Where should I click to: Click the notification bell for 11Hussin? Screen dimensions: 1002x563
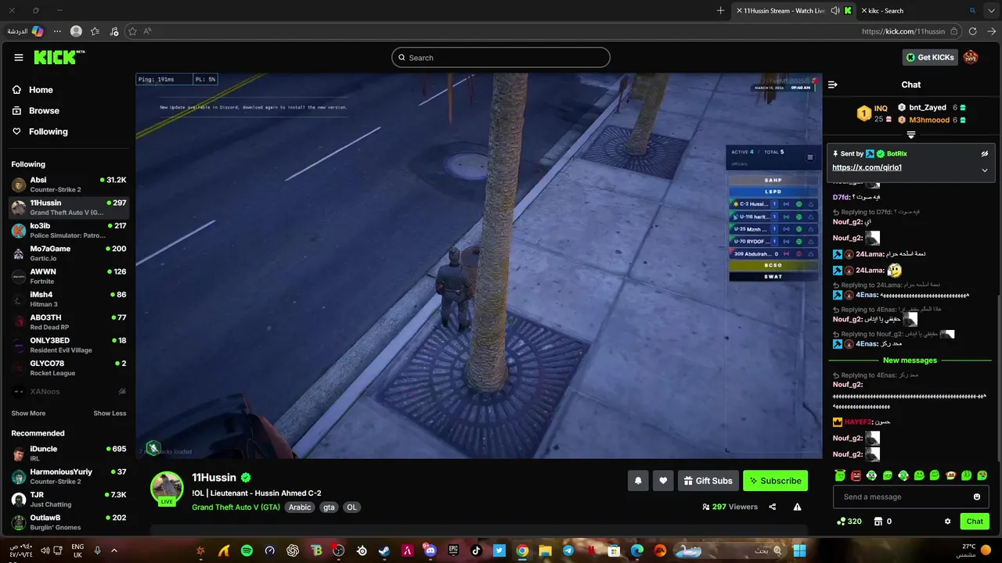tap(638, 481)
